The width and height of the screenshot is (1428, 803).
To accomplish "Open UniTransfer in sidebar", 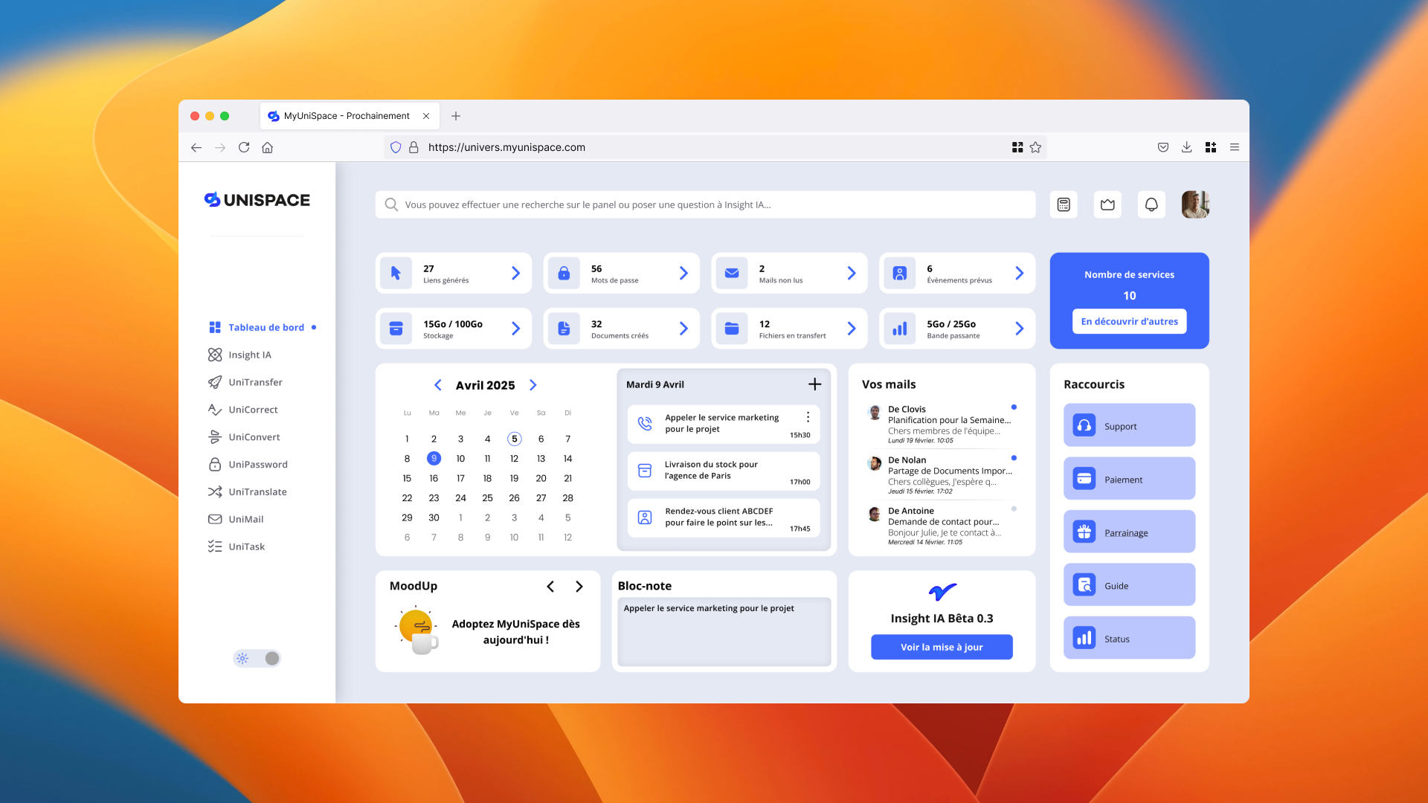I will pos(255,382).
